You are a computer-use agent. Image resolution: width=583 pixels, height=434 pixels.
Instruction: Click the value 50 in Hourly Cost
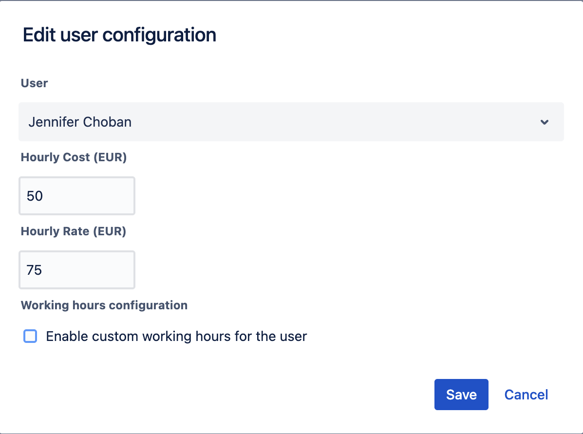point(35,196)
